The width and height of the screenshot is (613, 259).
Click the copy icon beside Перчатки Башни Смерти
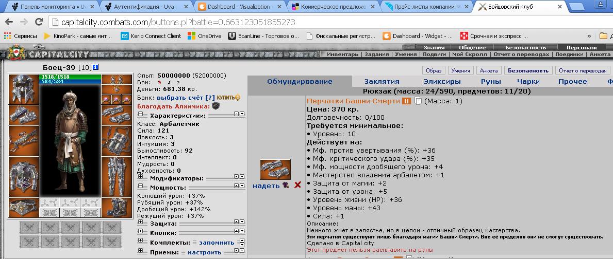click(x=418, y=101)
